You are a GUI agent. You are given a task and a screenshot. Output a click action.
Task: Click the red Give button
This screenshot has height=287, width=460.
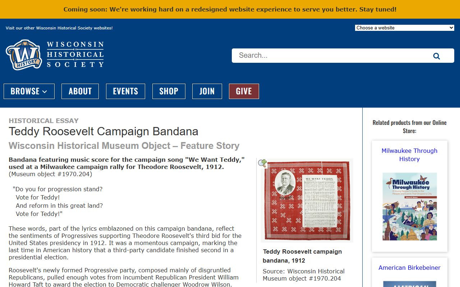click(x=244, y=91)
